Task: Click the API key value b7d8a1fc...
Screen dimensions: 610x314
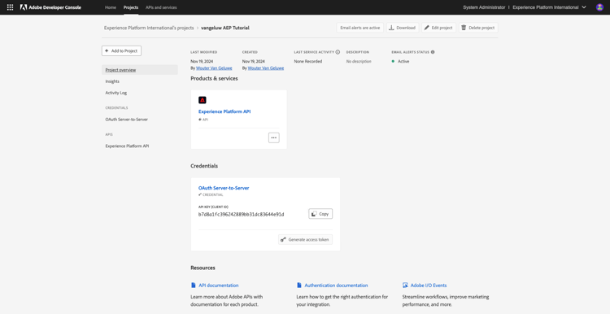Action: point(242,215)
